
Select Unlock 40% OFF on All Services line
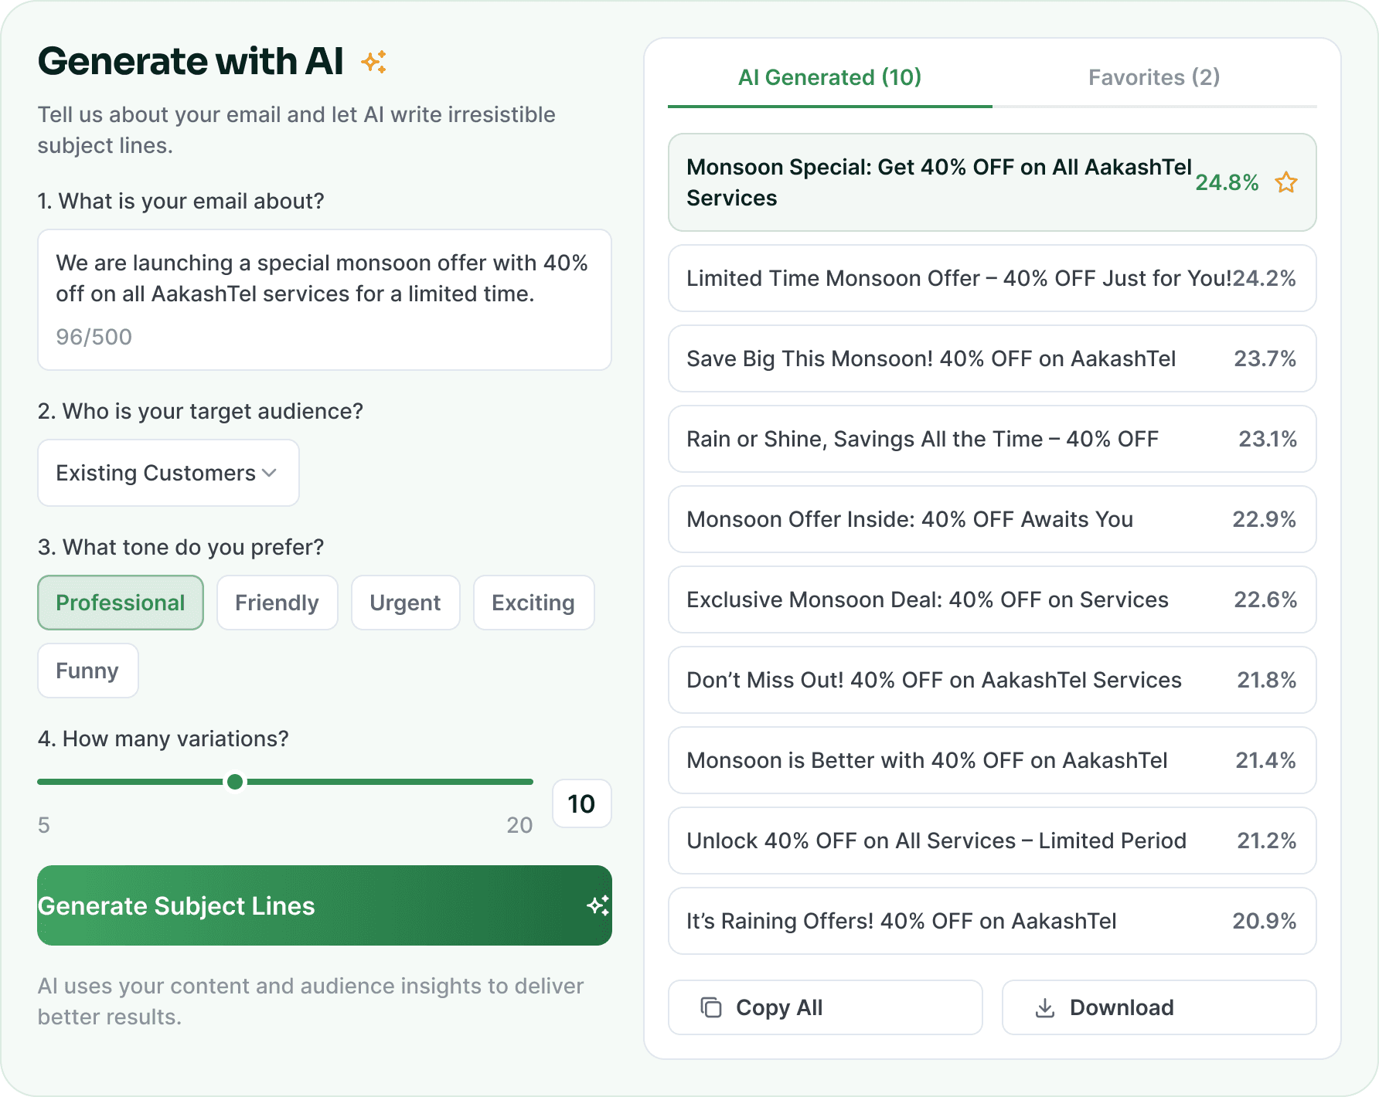pos(993,841)
